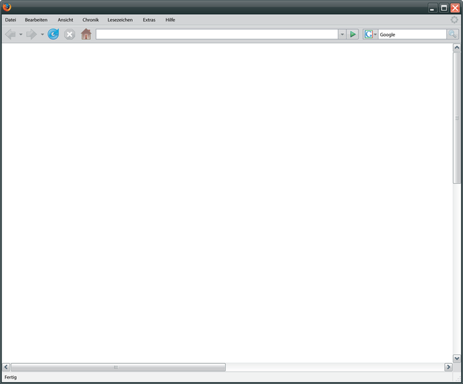The height and width of the screenshot is (384, 463).
Task: Reload the page with blue refresh icon
Action: coord(53,34)
